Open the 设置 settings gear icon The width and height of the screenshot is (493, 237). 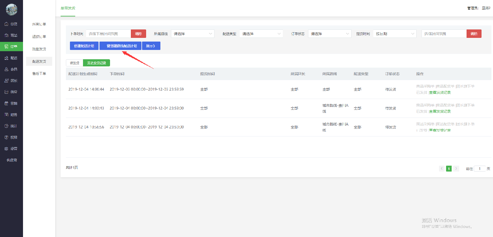click(7, 149)
